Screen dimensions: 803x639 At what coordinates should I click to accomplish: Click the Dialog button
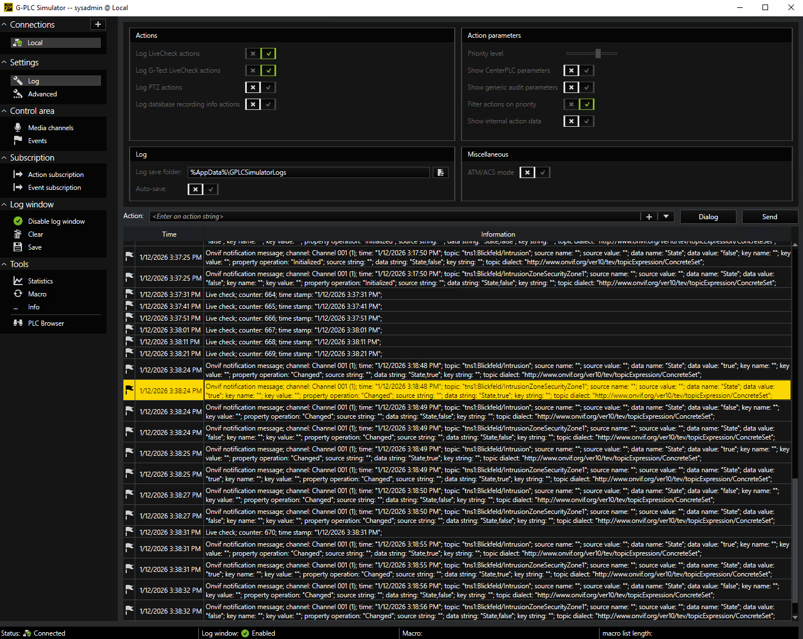point(708,217)
